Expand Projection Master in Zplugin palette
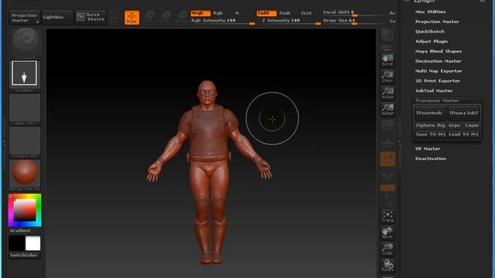Image resolution: width=495 pixels, height=278 pixels. point(437,22)
